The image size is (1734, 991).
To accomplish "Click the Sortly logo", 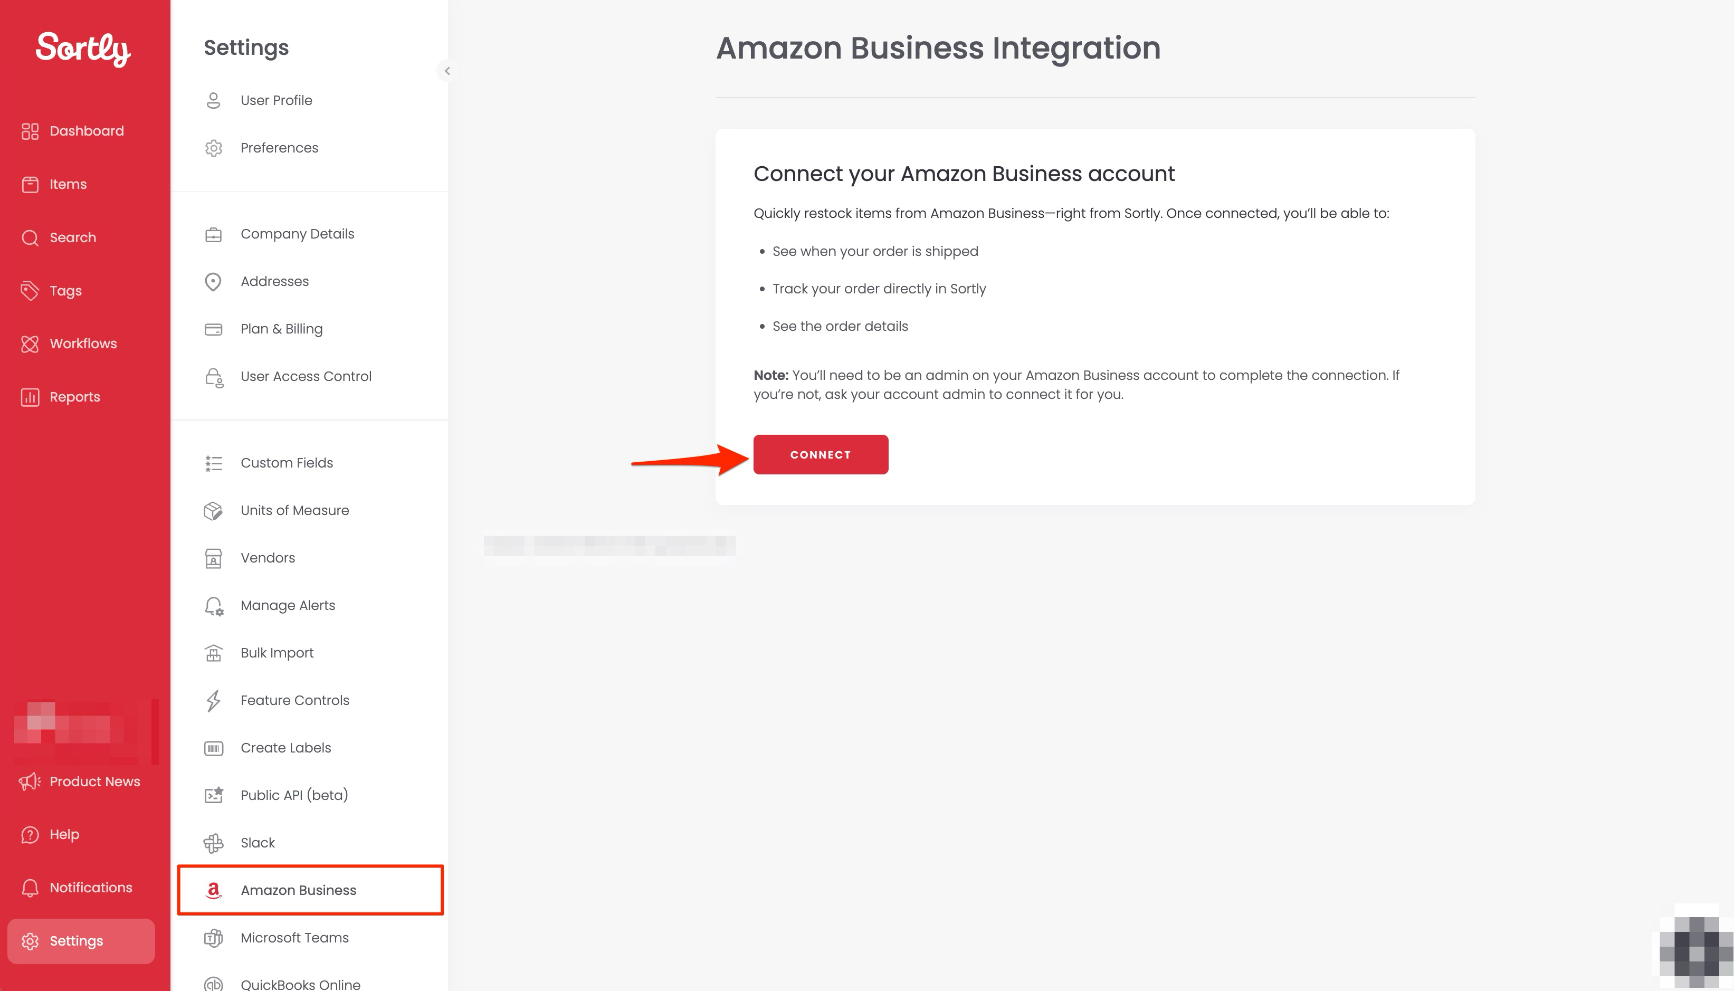I will [83, 49].
